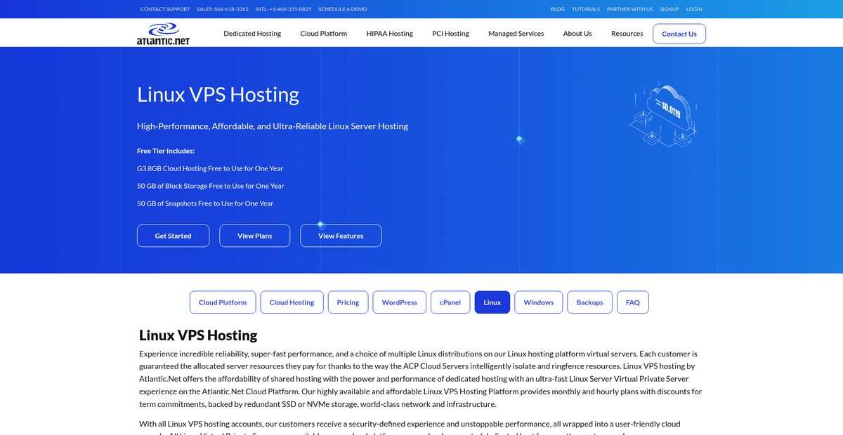Screen dimensions: 843x435
Task: Select the Backups tab
Action: coord(590,302)
